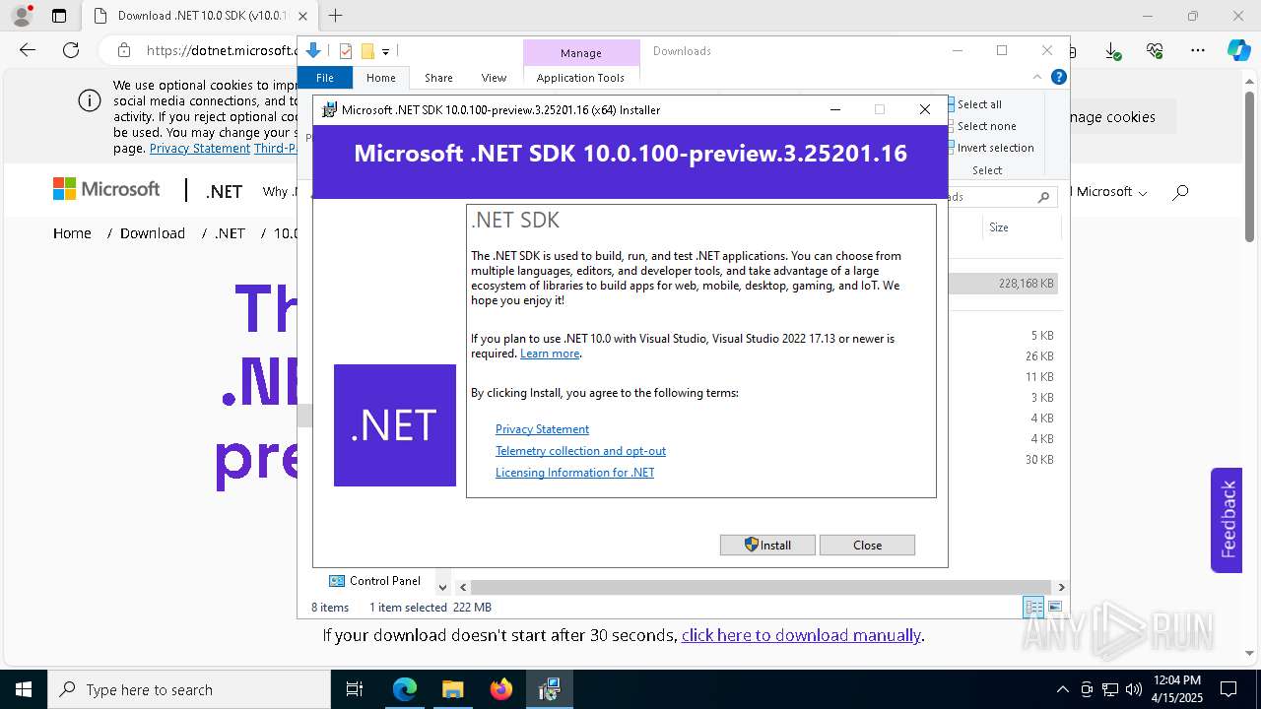Open Telemetry collection and opt-out link
The height and width of the screenshot is (709, 1261).
580,451
